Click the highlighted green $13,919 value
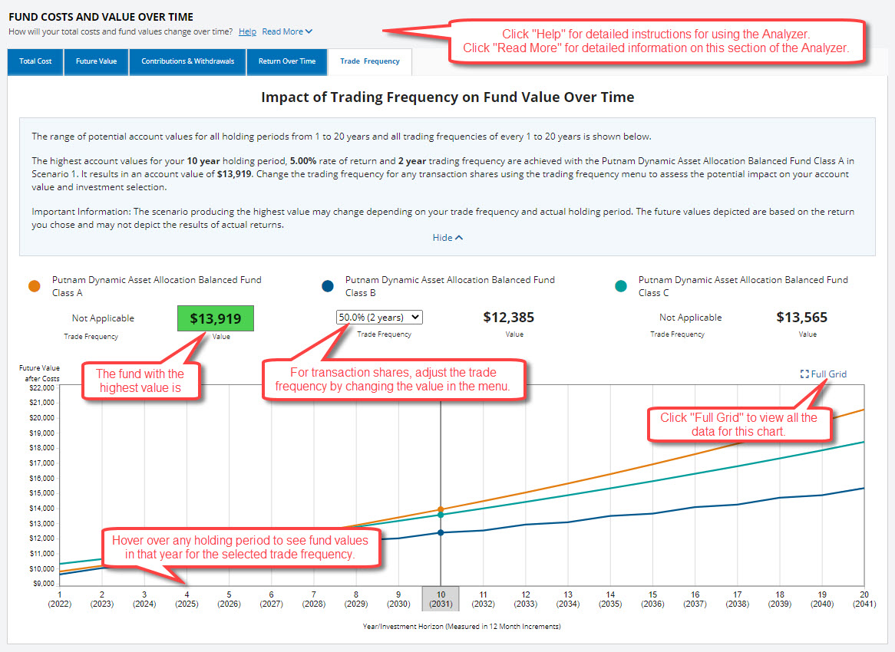The height and width of the screenshot is (652, 895). point(215,316)
